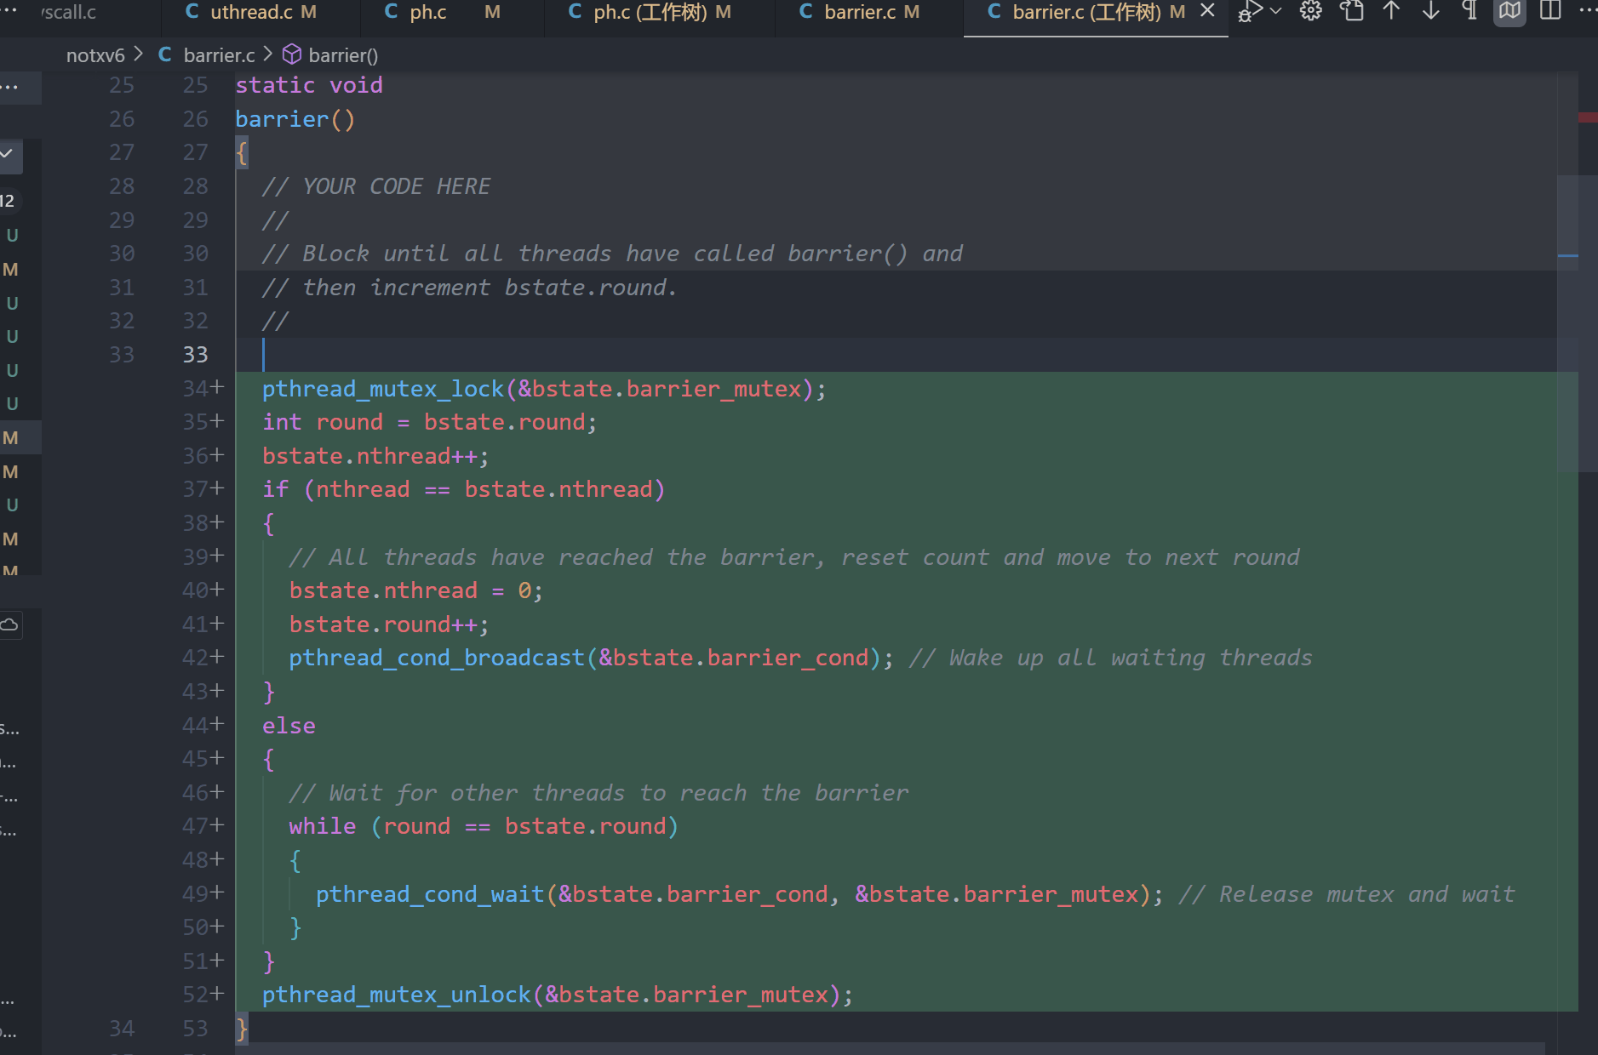Click 'static void' on line 25
Viewport: 1598px width, 1055px height.
pyautogui.click(x=309, y=86)
